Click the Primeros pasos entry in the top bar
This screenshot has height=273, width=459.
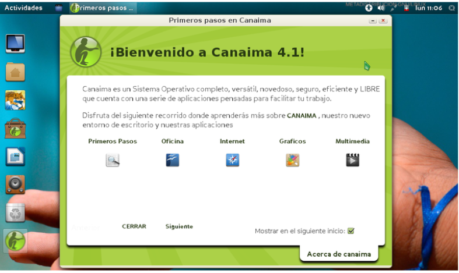click(103, 8)
